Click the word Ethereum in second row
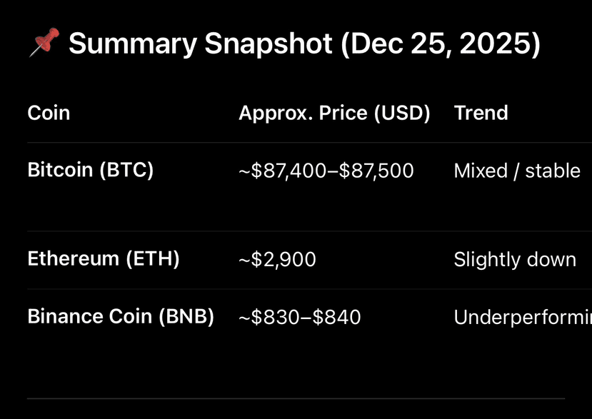Image resolution: width=592 pixels, height=419 pixels. (74, 258)
